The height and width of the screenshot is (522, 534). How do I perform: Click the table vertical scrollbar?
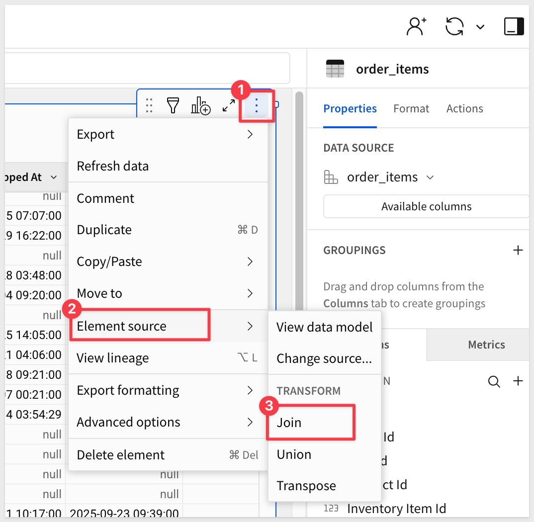click(x=299, y=199)
